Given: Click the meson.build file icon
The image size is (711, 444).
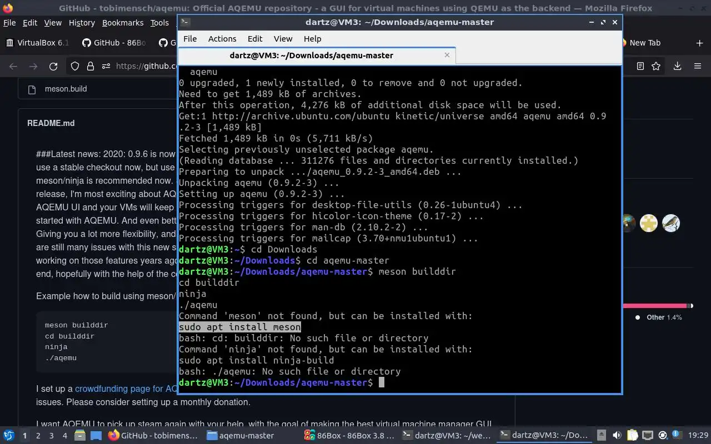Looking at the screenshot, I should (32, 89).
